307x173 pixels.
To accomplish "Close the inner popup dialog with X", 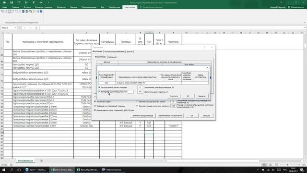I will pos(208,68).
